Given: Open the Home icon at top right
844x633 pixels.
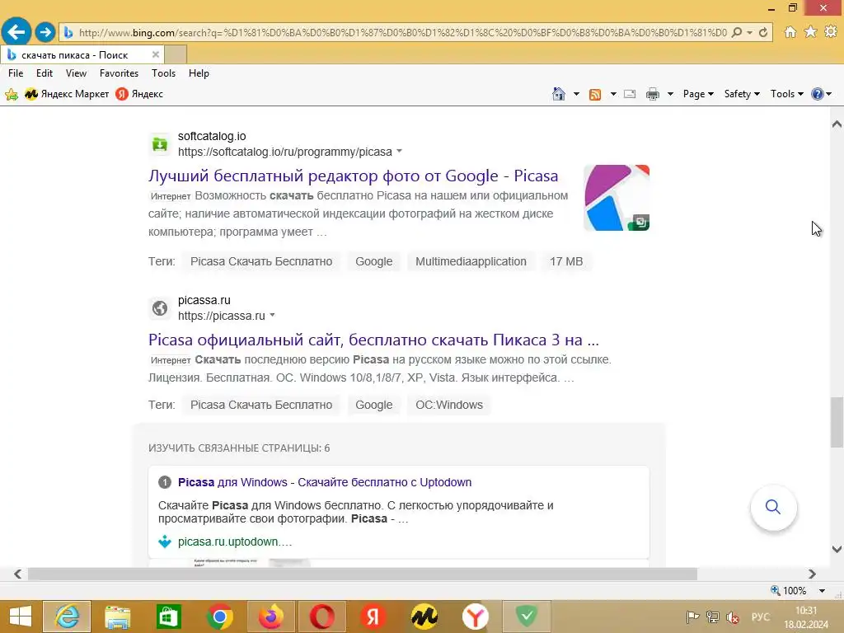Looking at the screenshot, I should coord(790,32).
